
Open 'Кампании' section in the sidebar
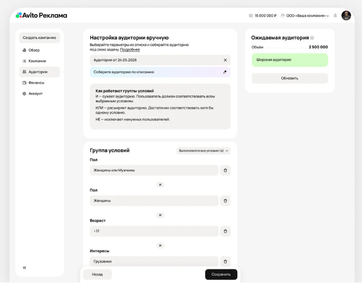click(37, 61)
